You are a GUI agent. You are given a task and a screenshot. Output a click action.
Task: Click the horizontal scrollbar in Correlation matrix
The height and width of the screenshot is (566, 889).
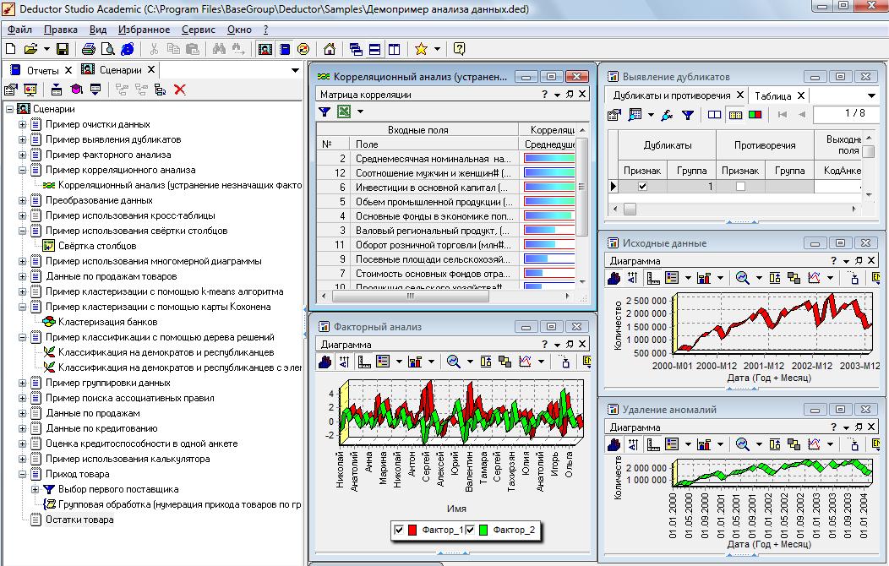coord(445,296)
